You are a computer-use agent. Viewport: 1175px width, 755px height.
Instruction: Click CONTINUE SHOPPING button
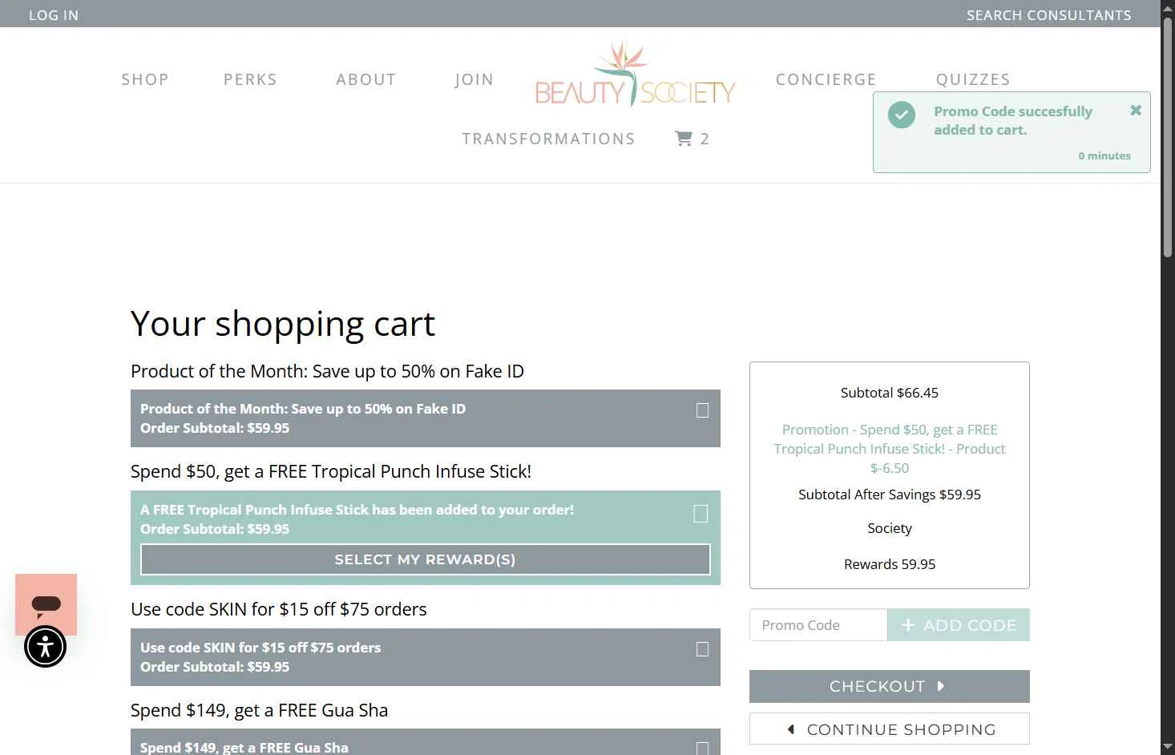(890, 729)
